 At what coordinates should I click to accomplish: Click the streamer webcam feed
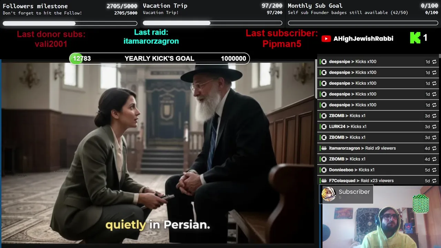point(381,217)
